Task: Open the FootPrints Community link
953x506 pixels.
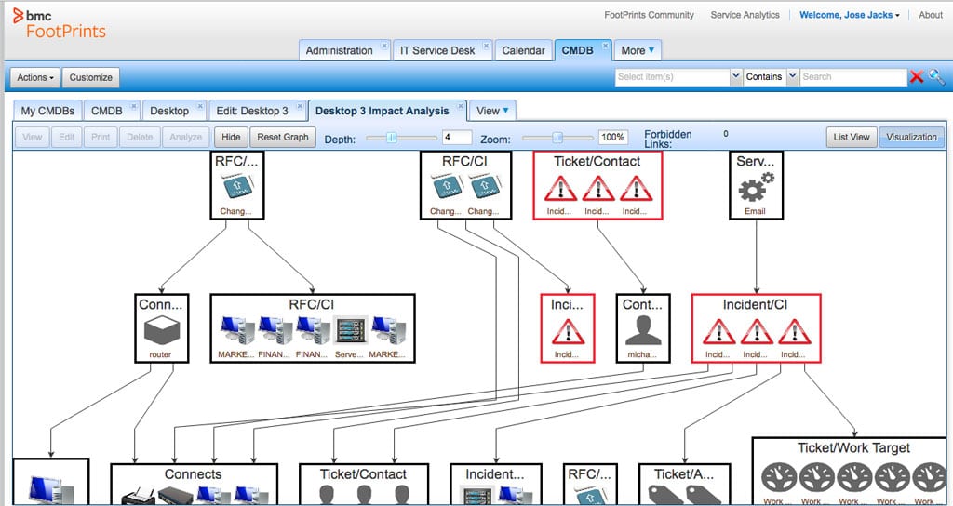Action: (x=649, y=15)
